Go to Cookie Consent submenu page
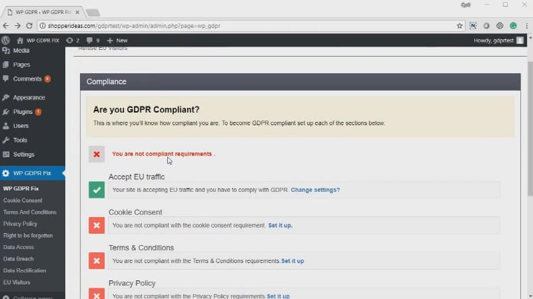The height and width of the screenshot is (299, 533). click(x=23, y=200)
